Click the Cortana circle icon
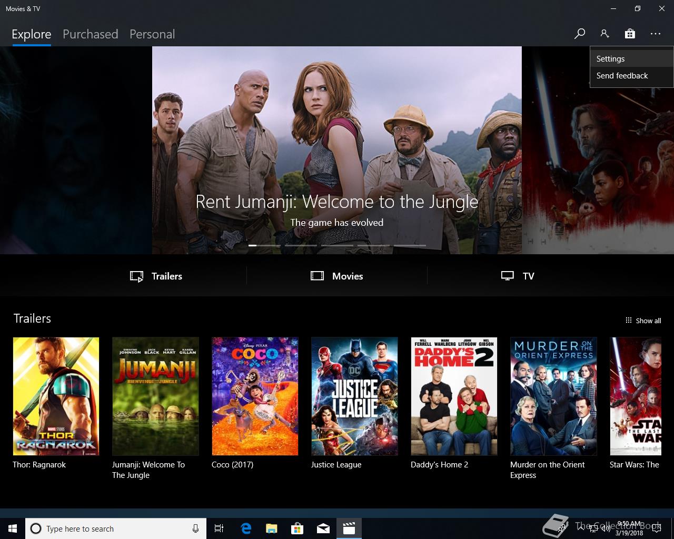This screenshot has height=539, width=674. click(x=36, y=528)
